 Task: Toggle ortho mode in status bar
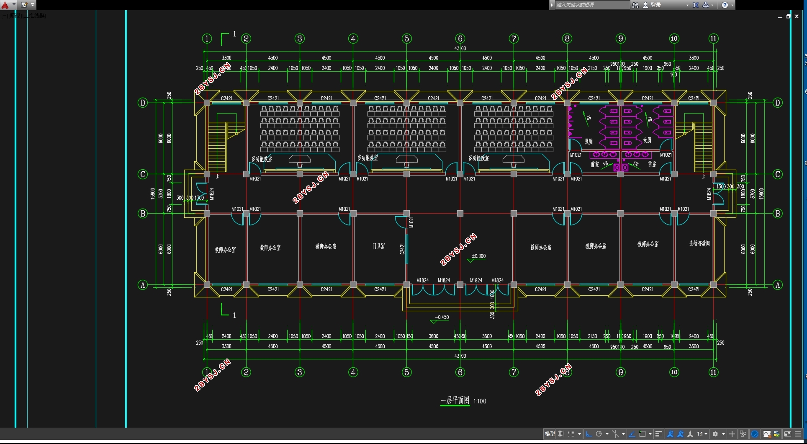589,434
